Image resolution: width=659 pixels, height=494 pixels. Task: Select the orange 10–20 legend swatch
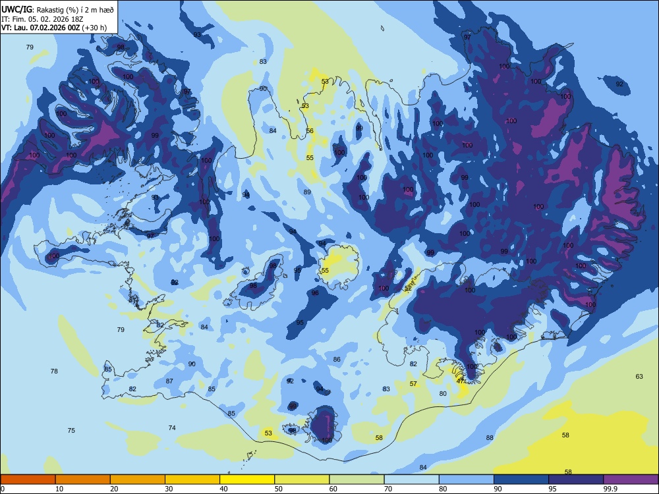click(x=83, y=480)
